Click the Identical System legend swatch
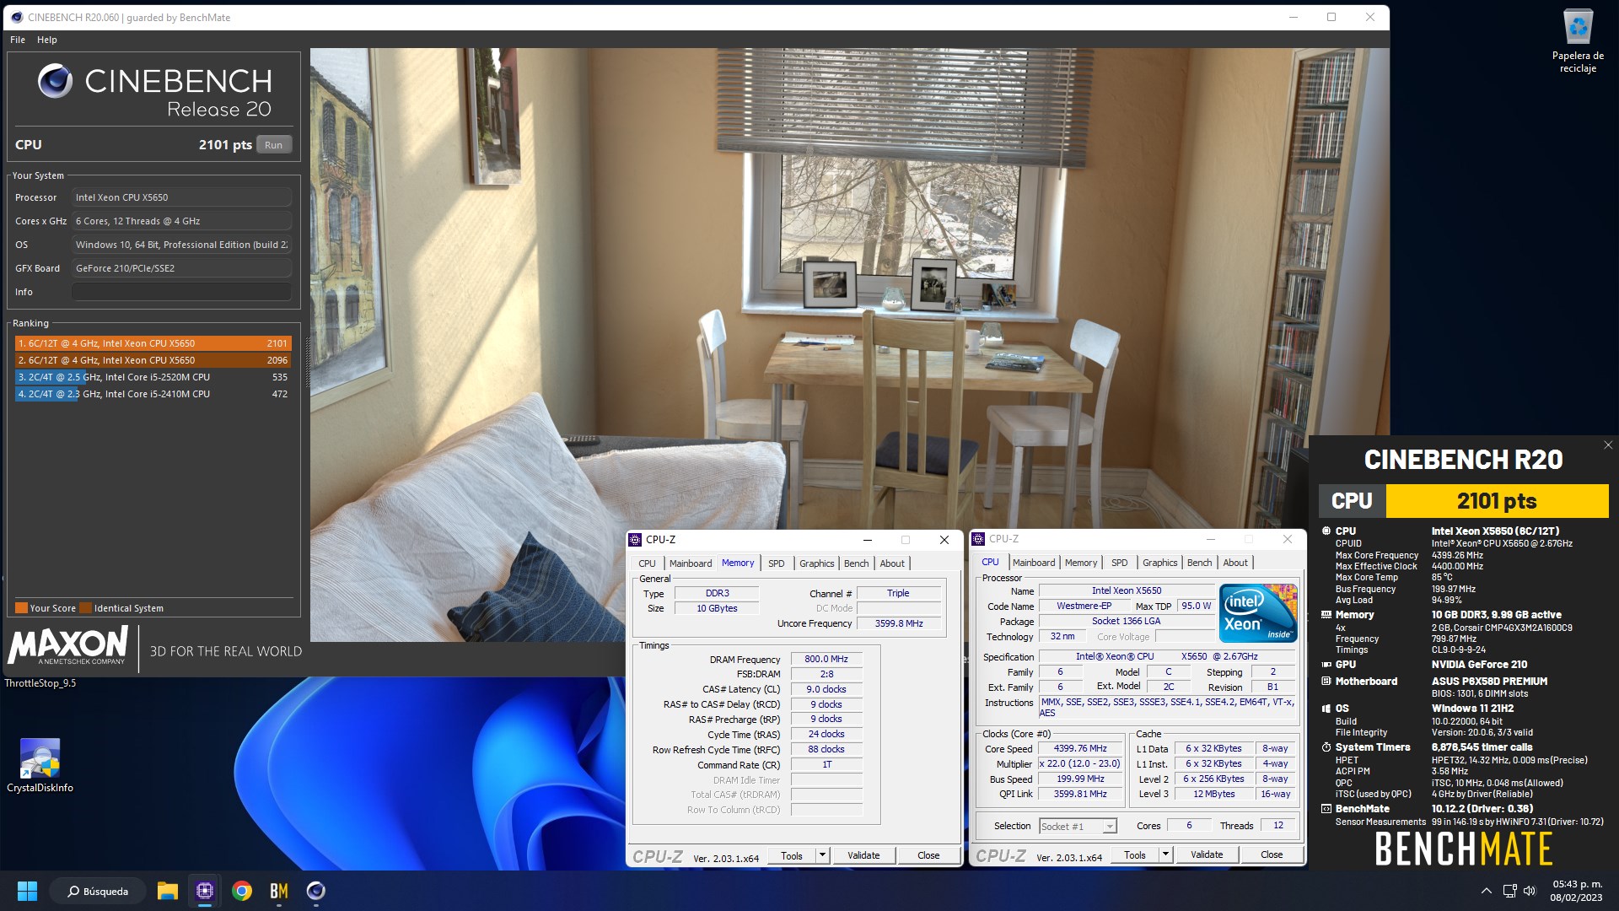Image resolution: width=1619 pixels, height=911 pixels. point(86,608)
